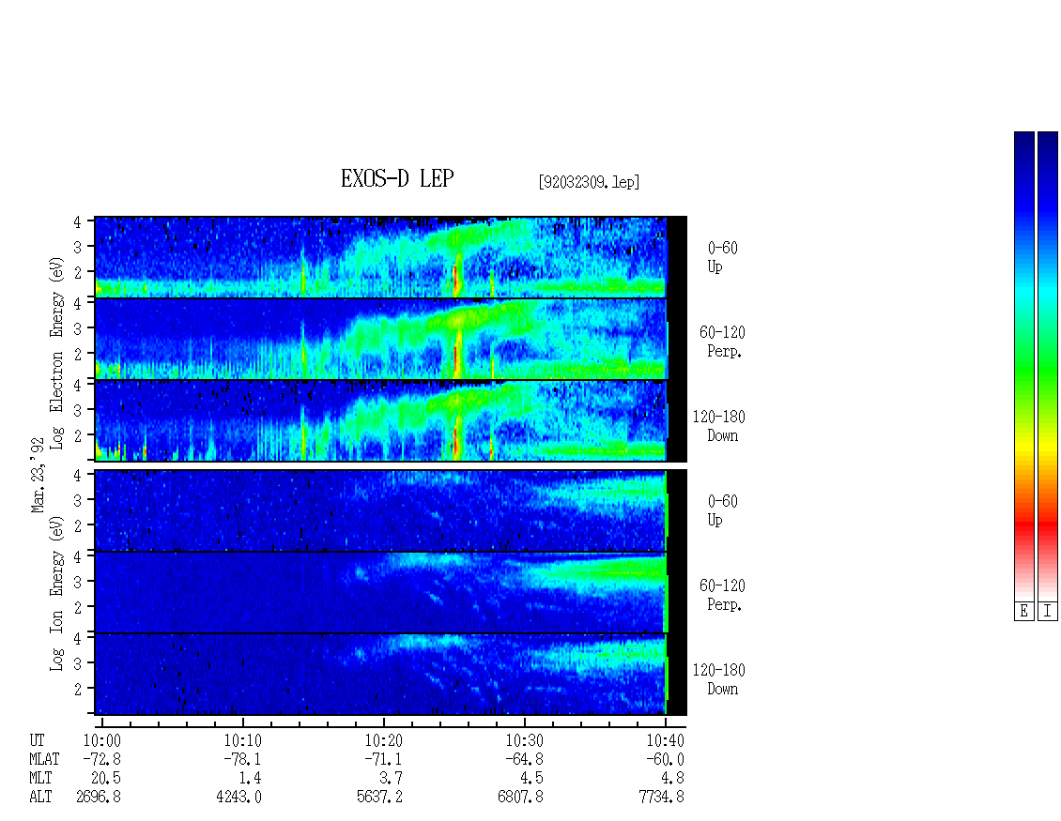Click the 10:00 UT time label

pyautogui.click(x=102, y=740)
